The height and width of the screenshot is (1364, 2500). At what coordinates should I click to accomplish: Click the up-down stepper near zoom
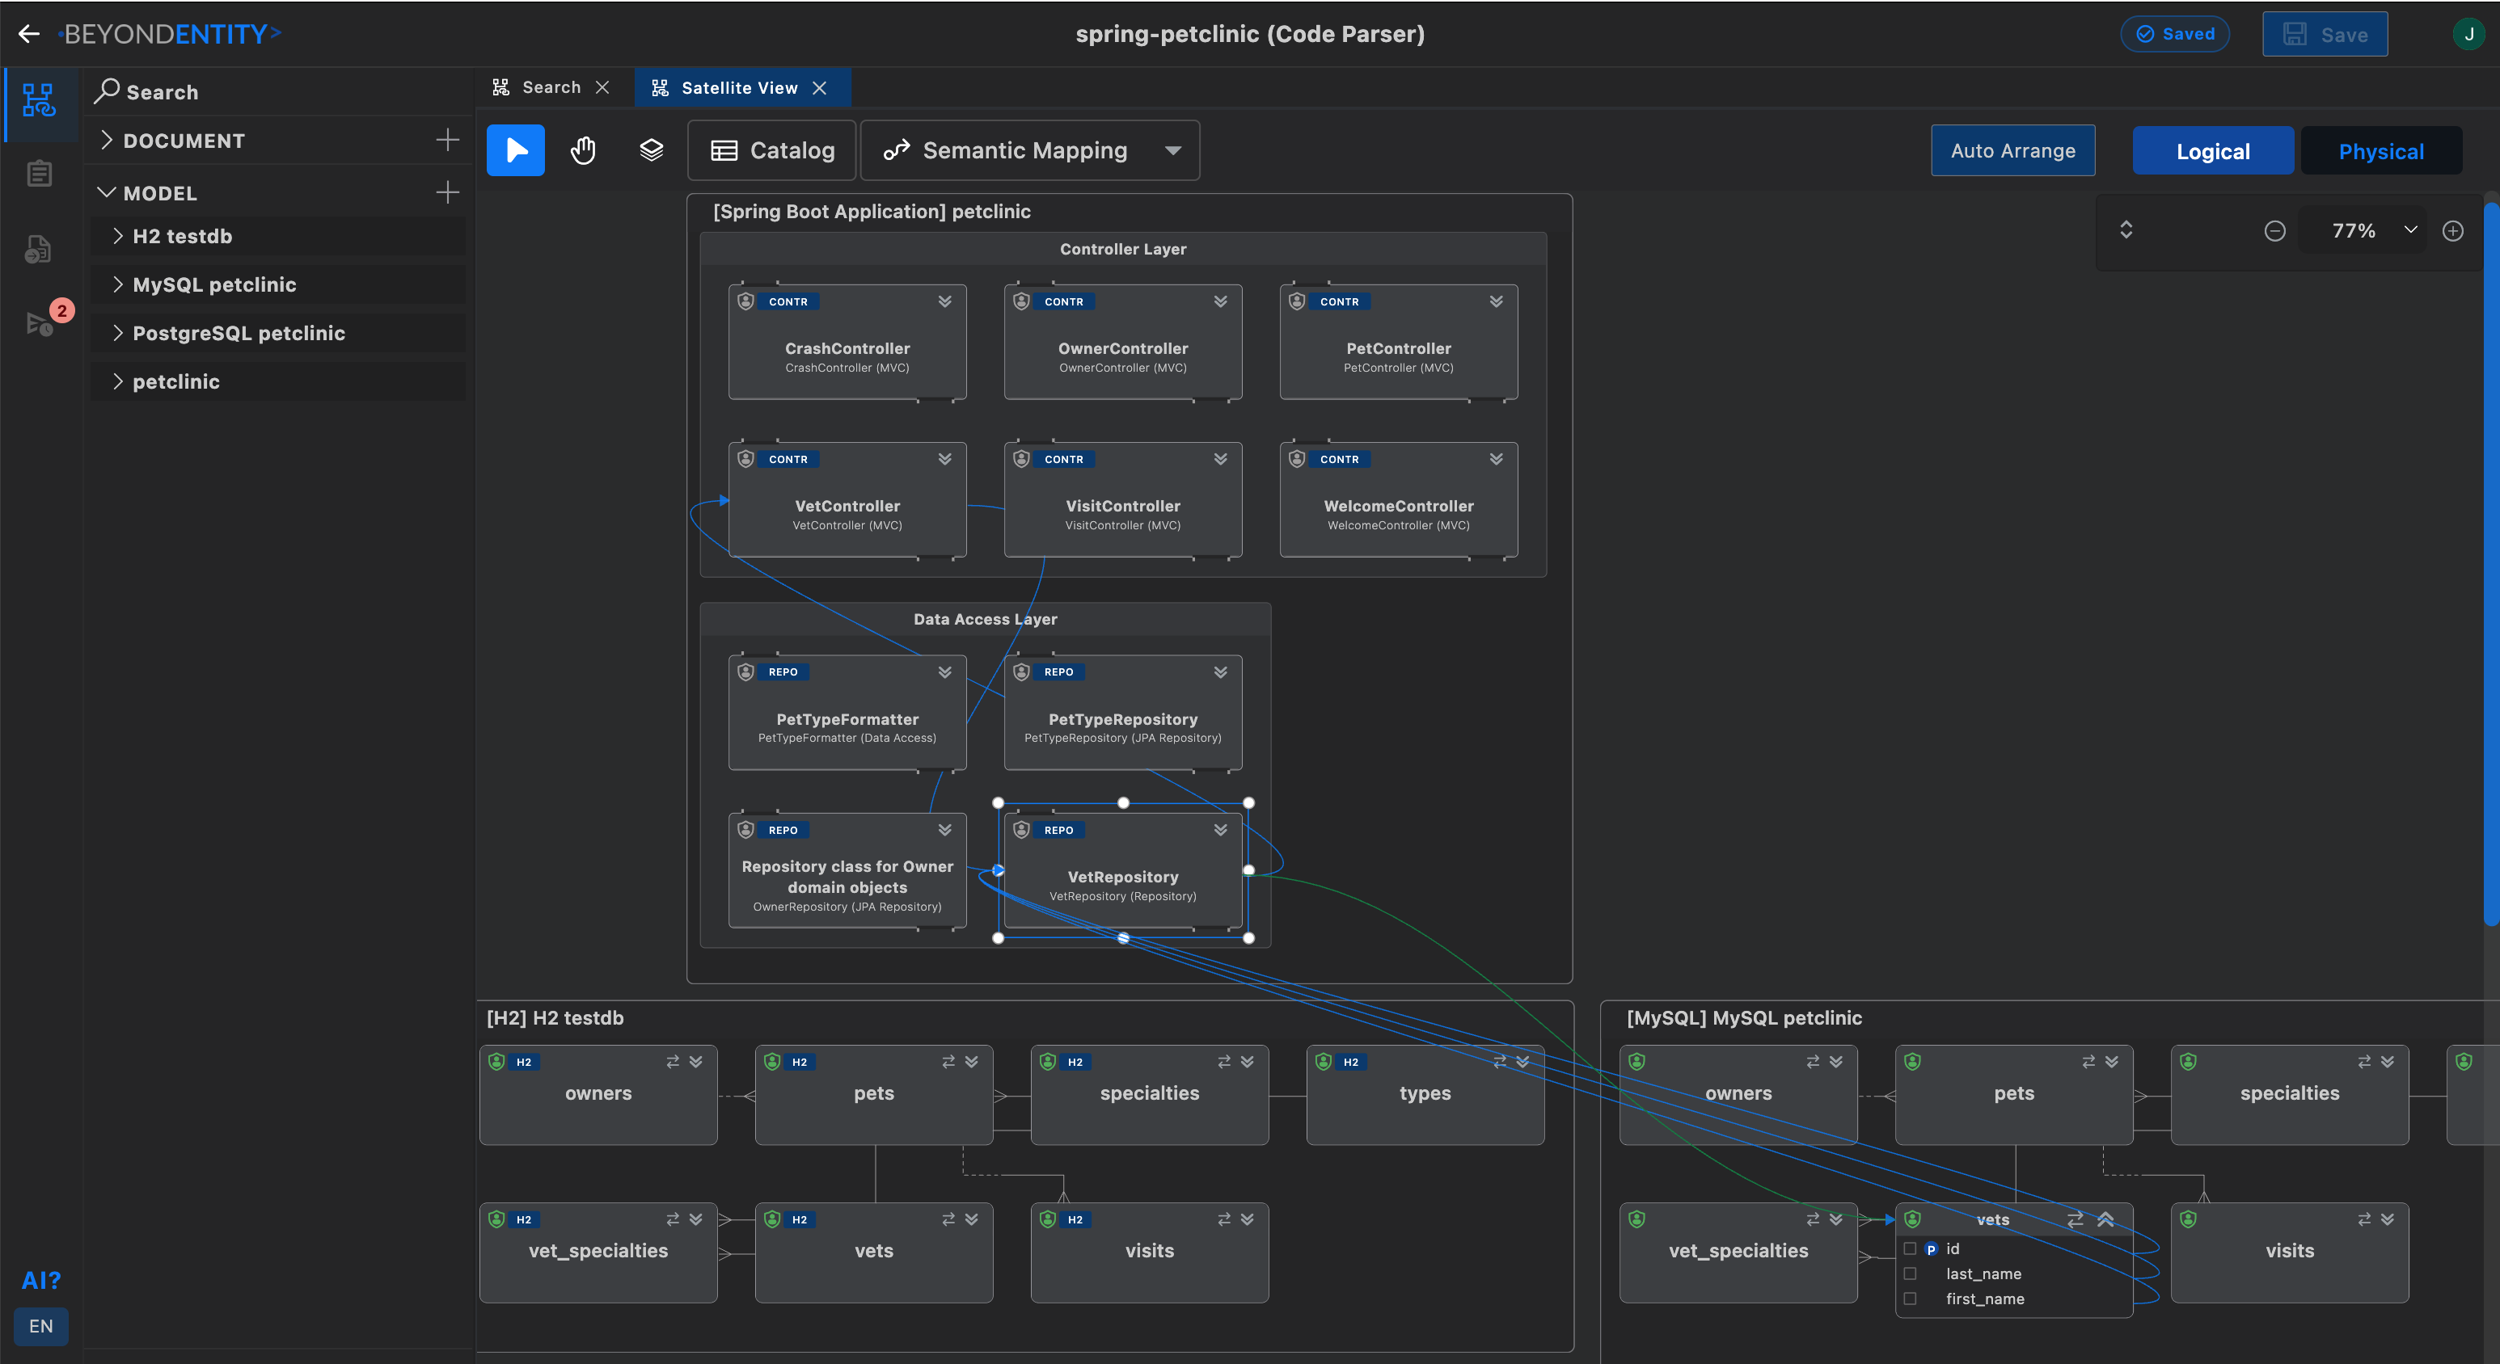pyautogui.click(x=2126, y=230)
